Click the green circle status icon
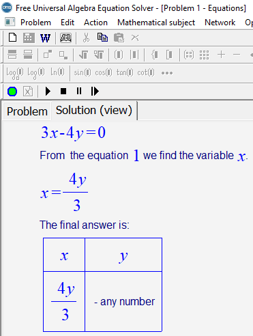Screen dimensions: 253x336 12,92
